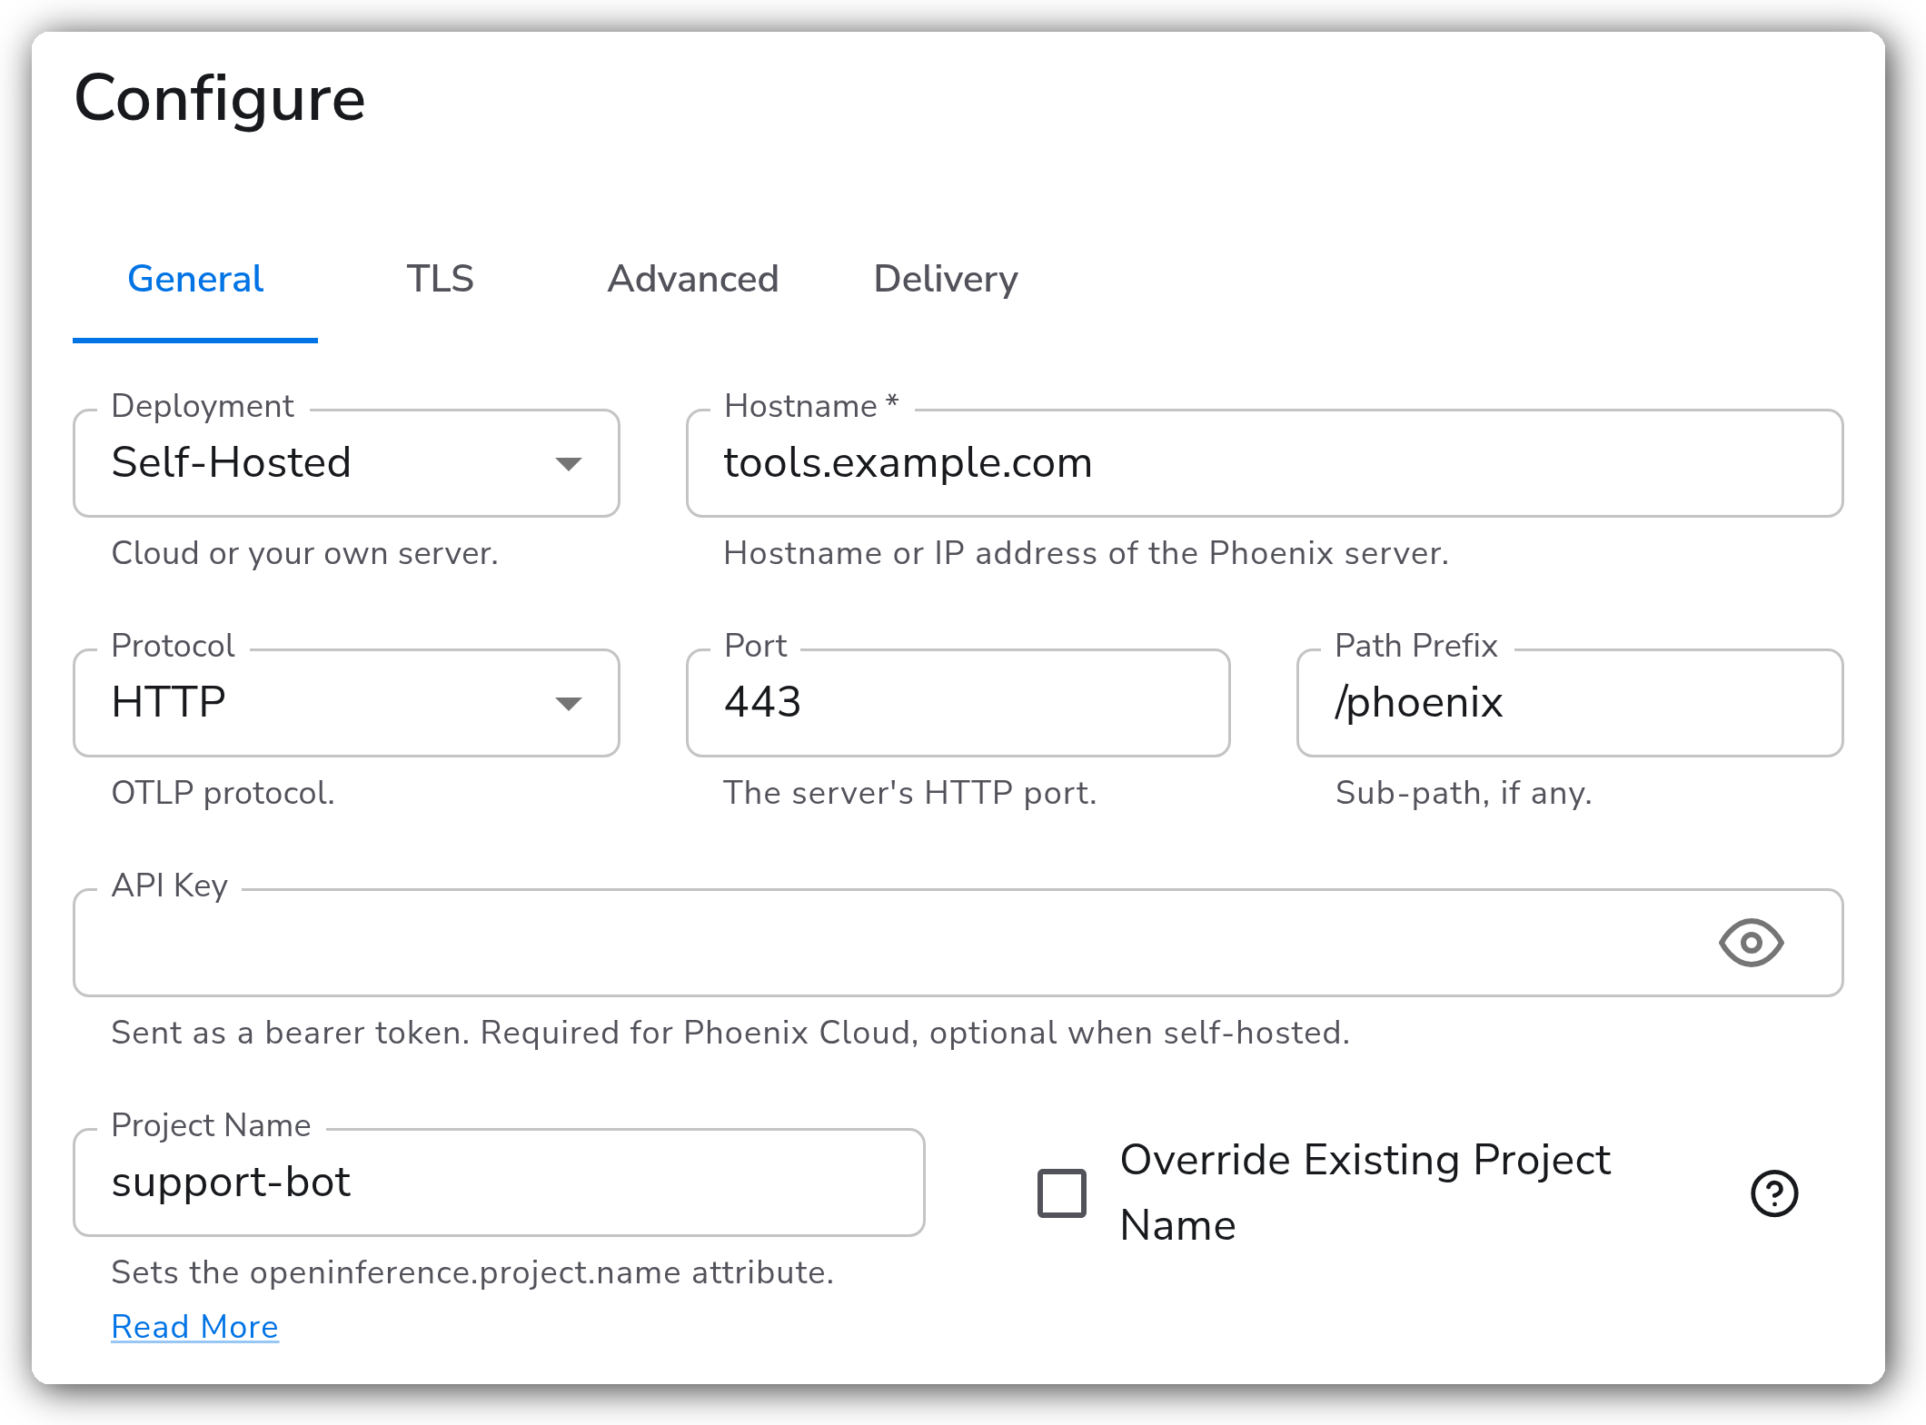Click the Hostname input field
Viewport: 1926px width, 1425px height.
click(1265, 463)
